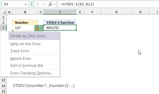159x94 pixels.
Task: Select the STDEV.S function header cell
Action: [x=60, y=22]
